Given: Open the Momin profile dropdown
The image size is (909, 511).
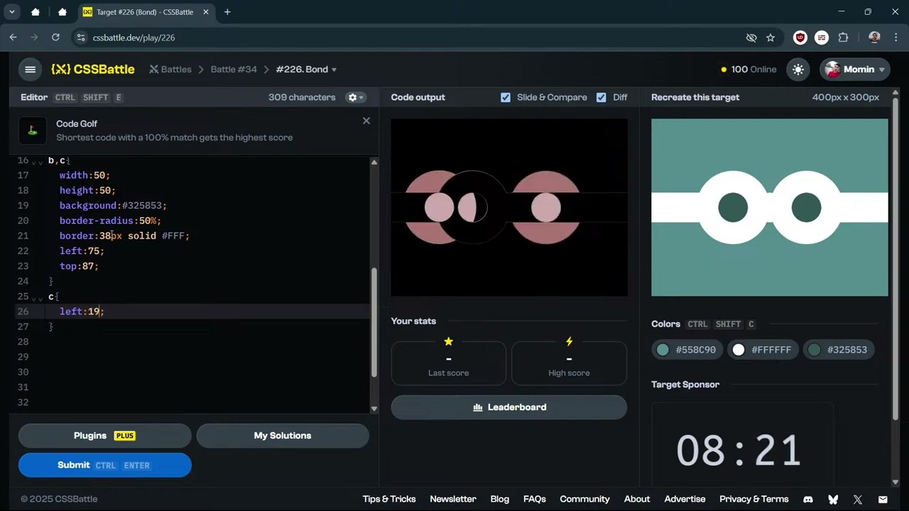Looking at the screenshot, I should pyautogui.click(x=854, y=70).
